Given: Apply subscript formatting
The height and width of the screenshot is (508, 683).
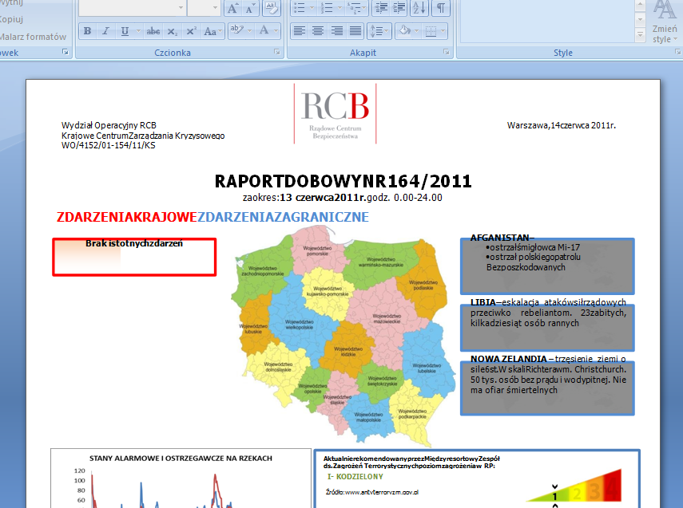Looking at the screenshot, I should pyautogui.click(x=173, y=31).
